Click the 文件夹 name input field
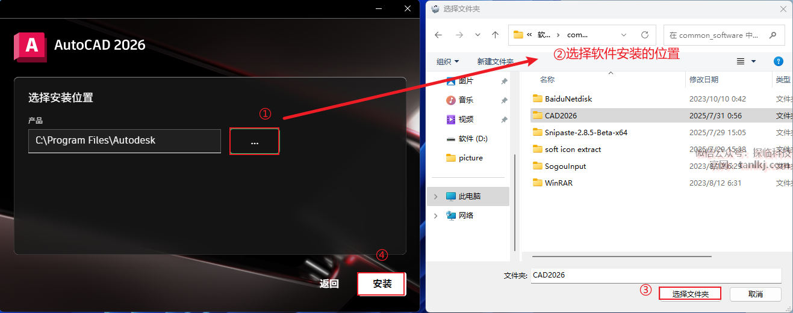 coord(656,275)
